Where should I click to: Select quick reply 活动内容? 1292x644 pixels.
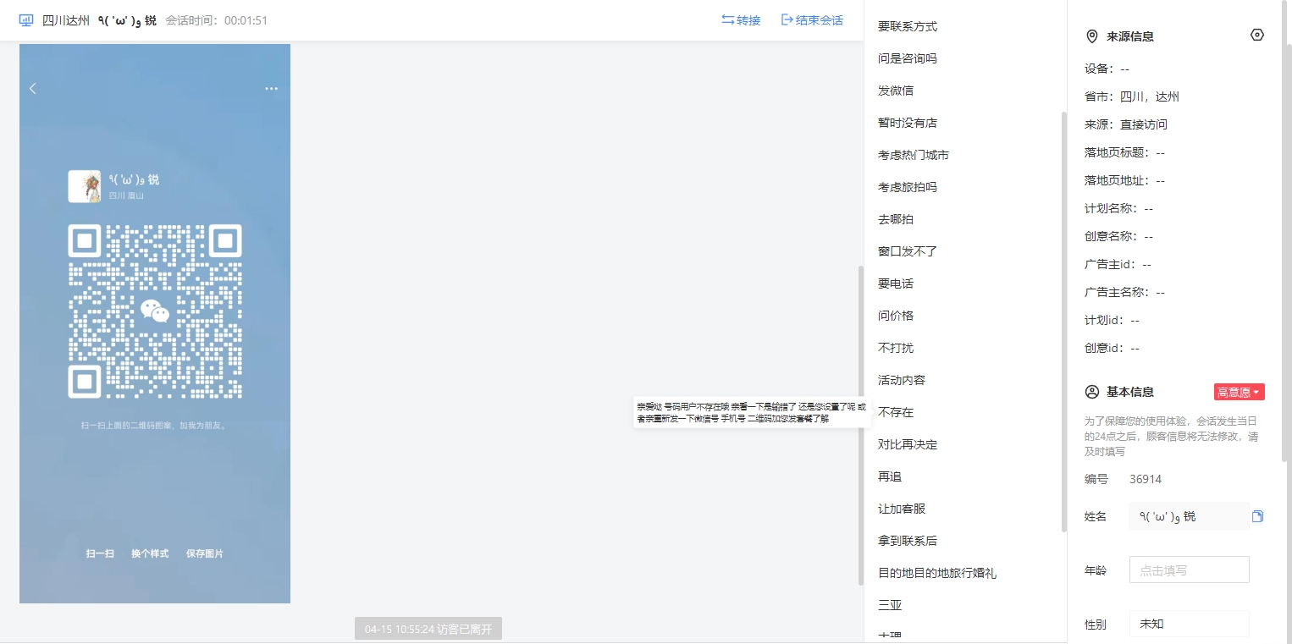[902, 380]
